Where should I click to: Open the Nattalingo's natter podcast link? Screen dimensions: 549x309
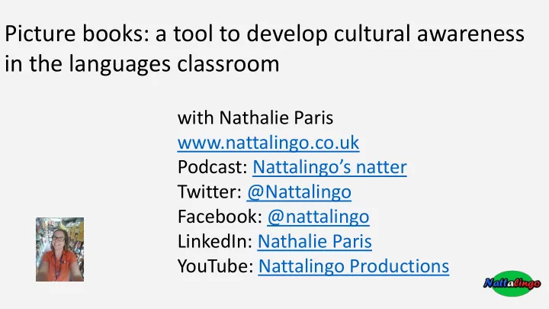click(329, 167)
